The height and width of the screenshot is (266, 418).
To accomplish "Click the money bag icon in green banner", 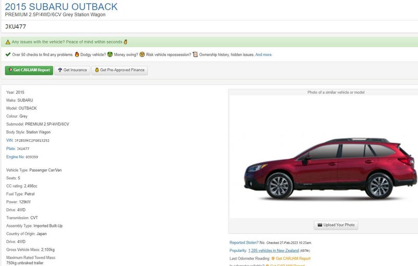I will pos(125,42).
